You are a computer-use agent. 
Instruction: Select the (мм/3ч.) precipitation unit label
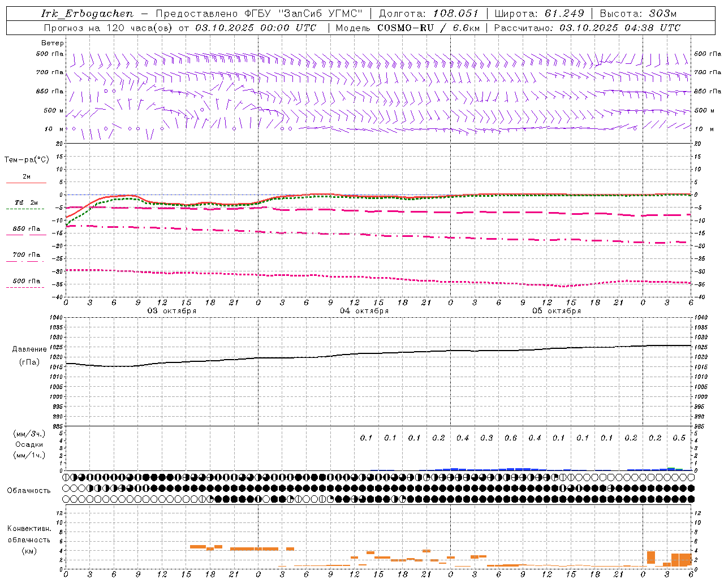[x=29, y=434]
